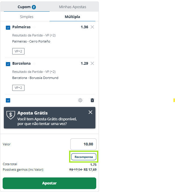
Task: Switch to the Minhas Apostas tab
Action: tap(73, 7)
